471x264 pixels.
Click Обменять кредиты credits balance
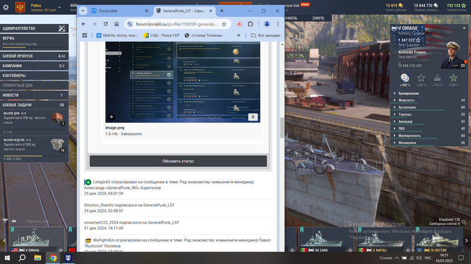coord(426,8)
